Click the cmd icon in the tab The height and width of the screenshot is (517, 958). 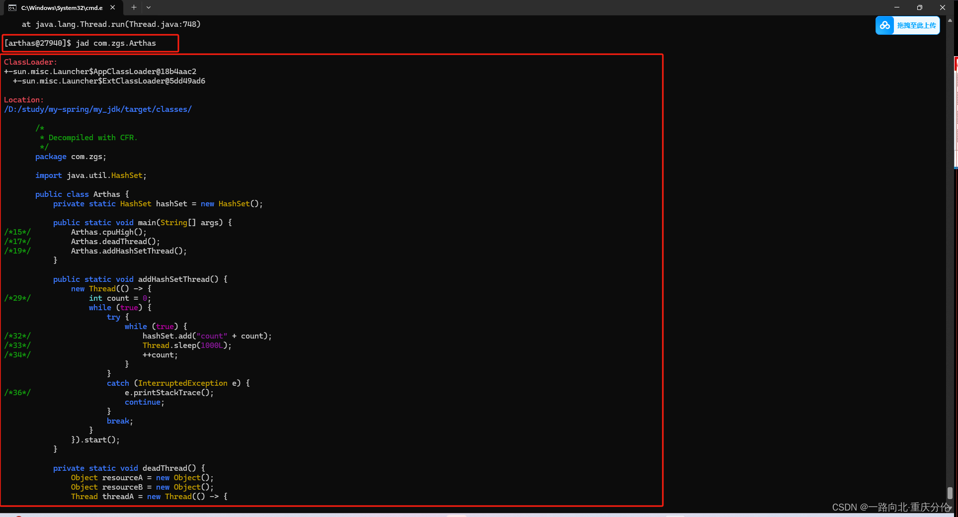coord(12,7)
